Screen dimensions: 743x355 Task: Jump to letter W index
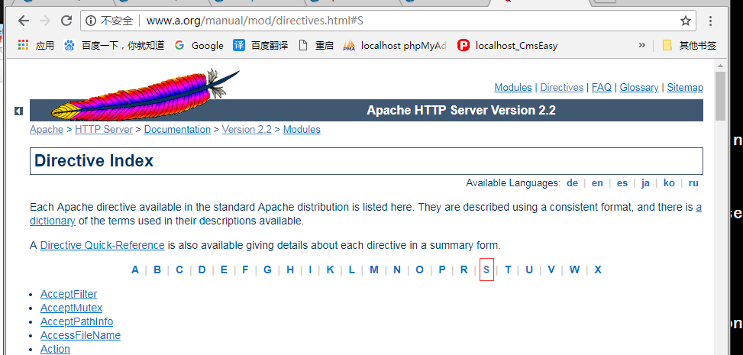(x=574, y=269)
